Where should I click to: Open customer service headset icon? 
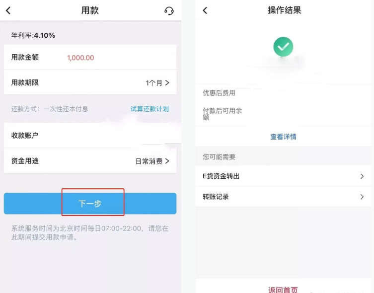tap(169, 11)
